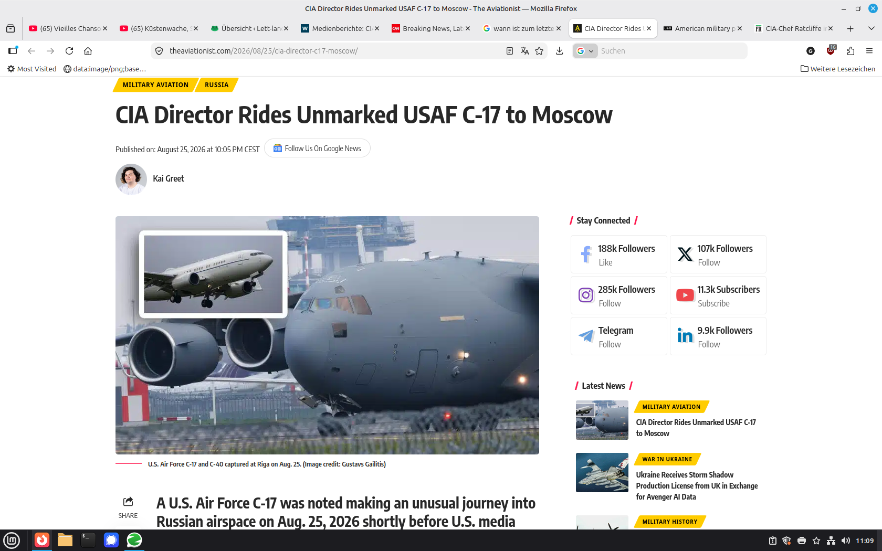882x551 pixels.
Task: Expand the search engine dropdown
Action: click(x=585, y=51)
